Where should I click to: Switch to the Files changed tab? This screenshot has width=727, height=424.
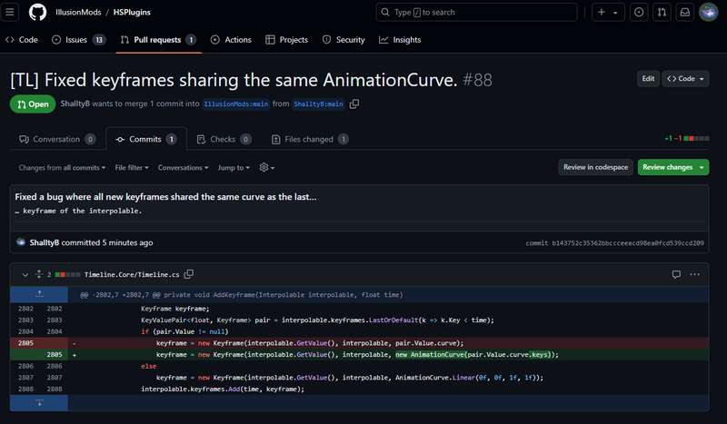[310, 139]
